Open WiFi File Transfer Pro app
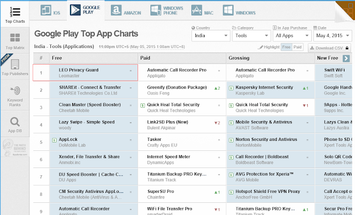The height and width of the screenshot is (215, 355). pyautogui.click(x=170, y=209)
